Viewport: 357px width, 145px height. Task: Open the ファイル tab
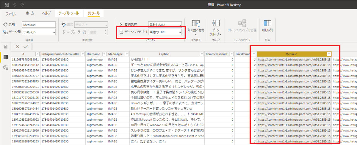(x=11, y=13)
